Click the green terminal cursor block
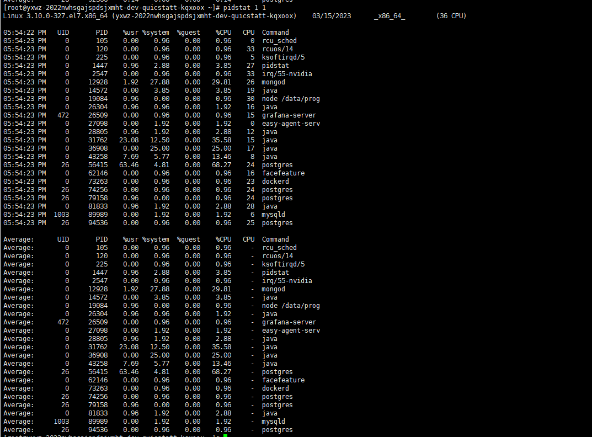592x437 pixels. [226, 435]
